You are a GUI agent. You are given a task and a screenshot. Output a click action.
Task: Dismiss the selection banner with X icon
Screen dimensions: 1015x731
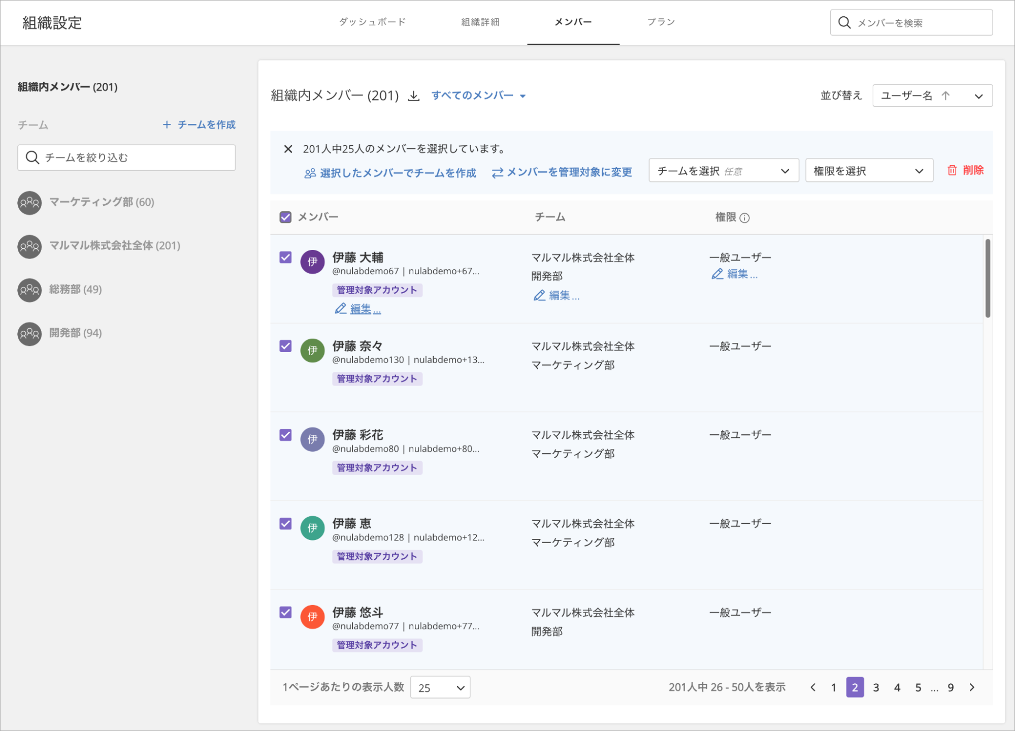[288, 149]
